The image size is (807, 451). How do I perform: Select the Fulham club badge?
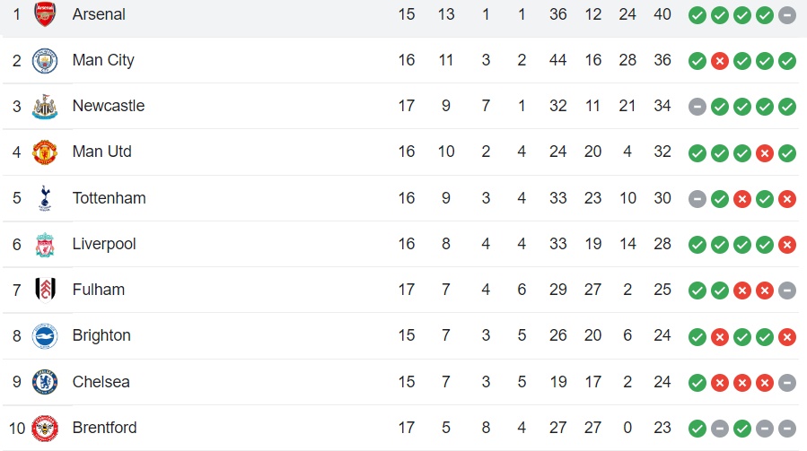click(x=45, y=290)
